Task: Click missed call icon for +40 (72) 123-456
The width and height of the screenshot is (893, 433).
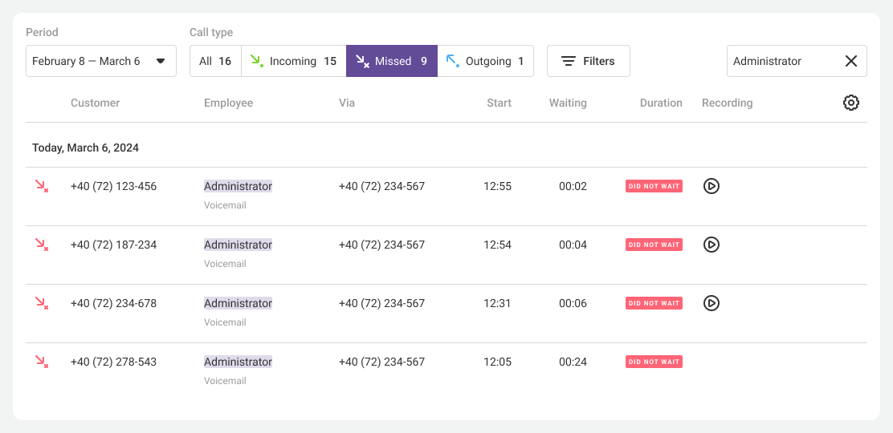Action: tap(41, 186)
